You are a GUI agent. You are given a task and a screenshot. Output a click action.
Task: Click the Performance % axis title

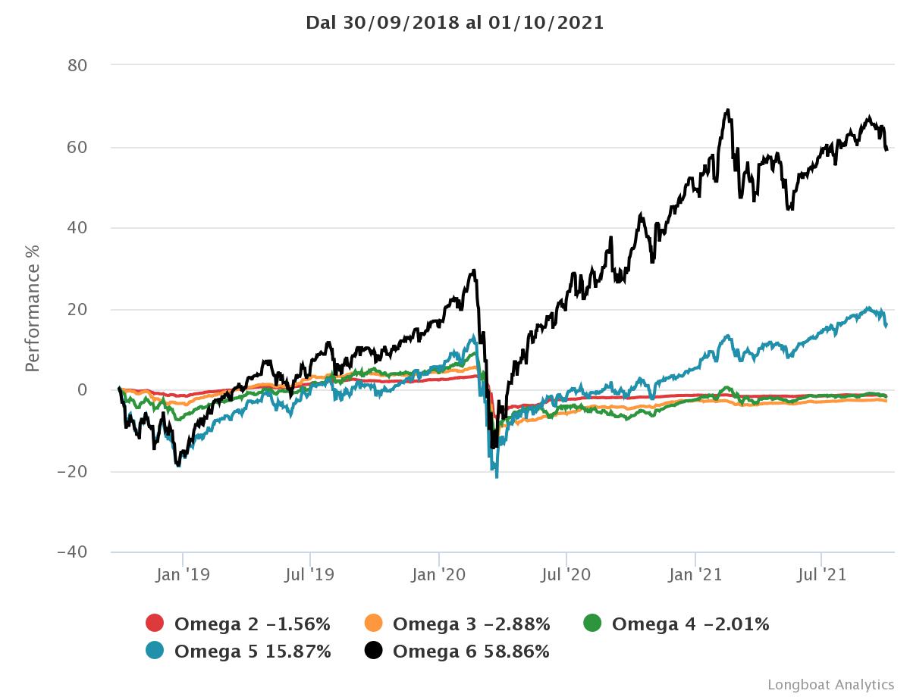(33, 309)
